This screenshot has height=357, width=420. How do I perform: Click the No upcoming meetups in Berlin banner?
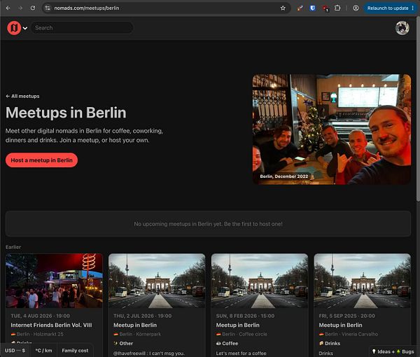click(208, 224)
